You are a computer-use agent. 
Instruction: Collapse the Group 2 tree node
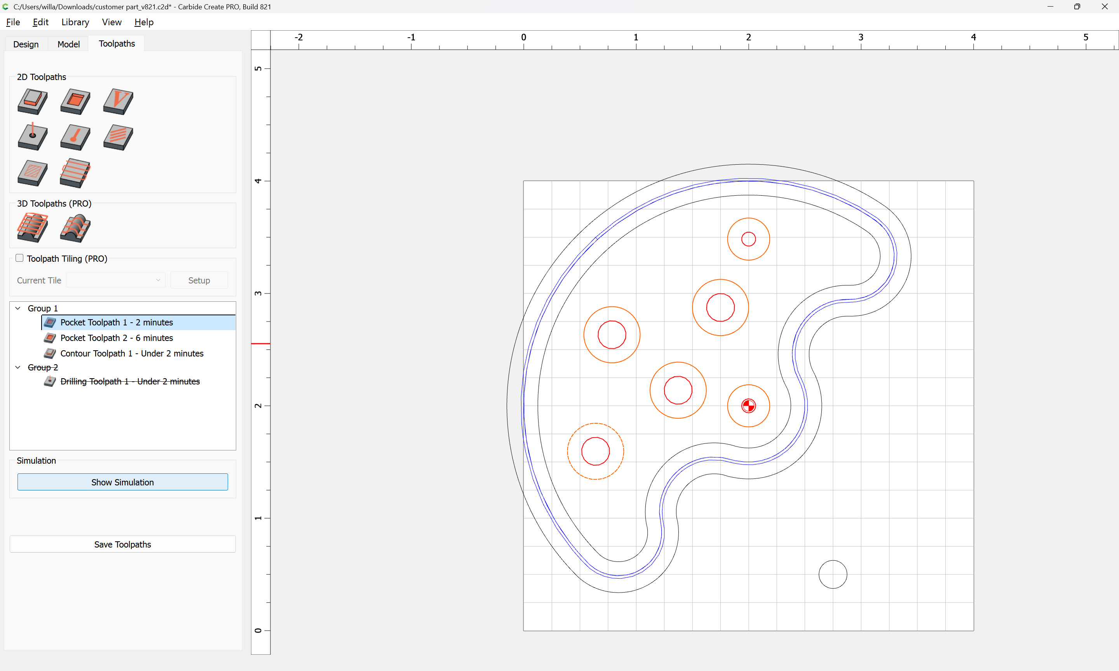click(x=18, y=368)
